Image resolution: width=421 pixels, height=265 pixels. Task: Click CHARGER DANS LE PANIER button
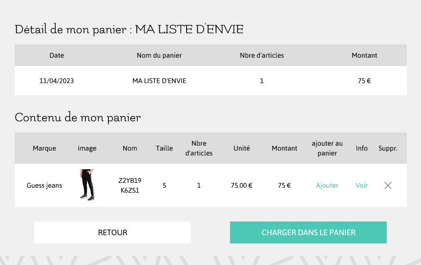click(x=308, y=232)
